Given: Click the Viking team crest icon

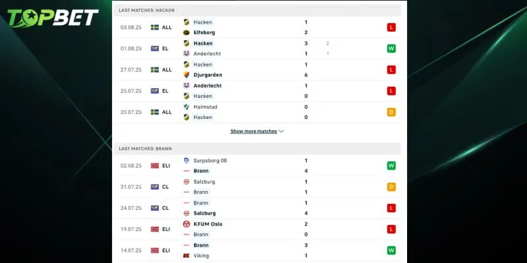Looking at the screenshot, I should coord(186,256).
